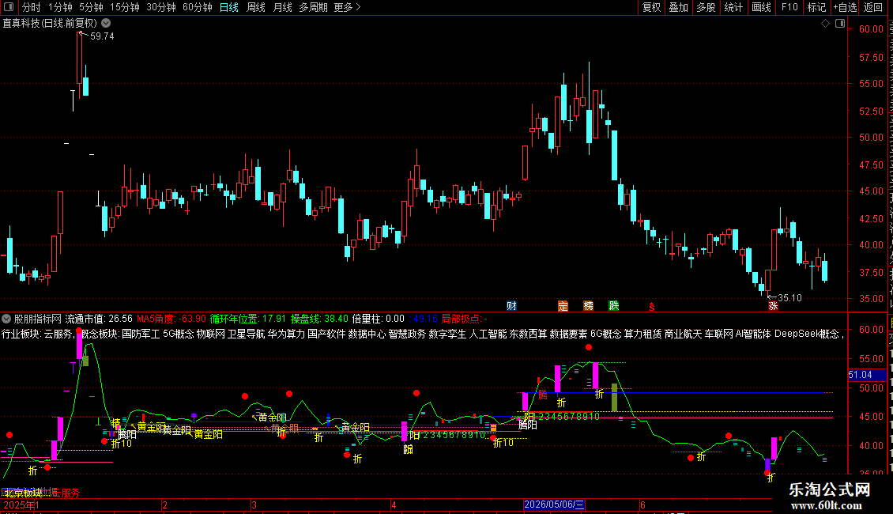Switch to the 分时 intraday view
This screenshot has height=514, width=893.
tap(32, 7)
